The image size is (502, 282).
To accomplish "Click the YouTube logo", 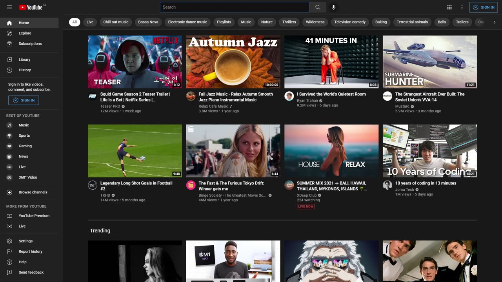I will [x=31, y=7].
